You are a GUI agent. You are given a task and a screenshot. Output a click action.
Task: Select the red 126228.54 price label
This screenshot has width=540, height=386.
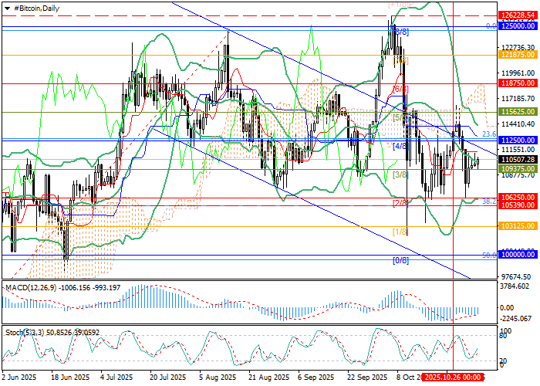pos(518,15)
